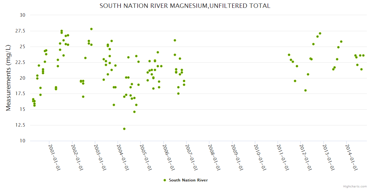Click the y-axis label 30
Viewport: 370px width, 189px height.
pos(23,15)
